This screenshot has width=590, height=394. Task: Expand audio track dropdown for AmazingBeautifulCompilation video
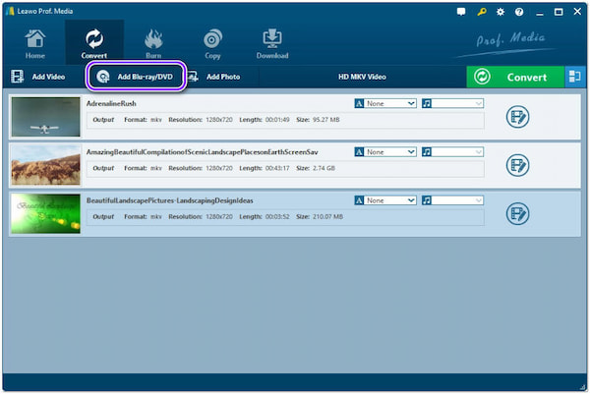[x=452, y=152]
